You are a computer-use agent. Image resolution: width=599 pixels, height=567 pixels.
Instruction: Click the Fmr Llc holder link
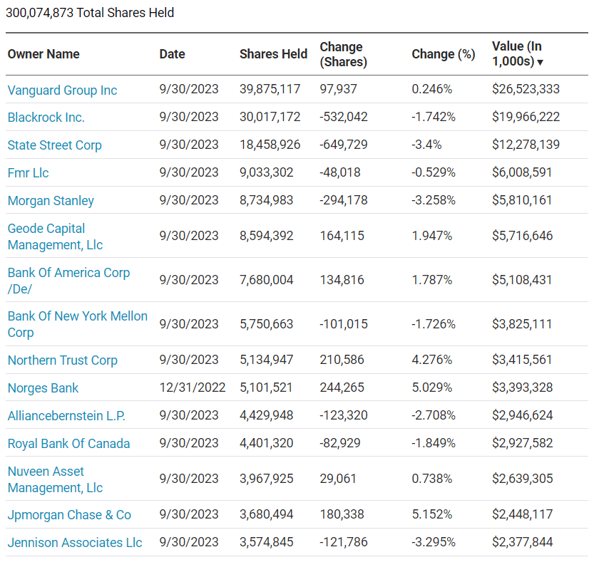click(x=28, y=172)
